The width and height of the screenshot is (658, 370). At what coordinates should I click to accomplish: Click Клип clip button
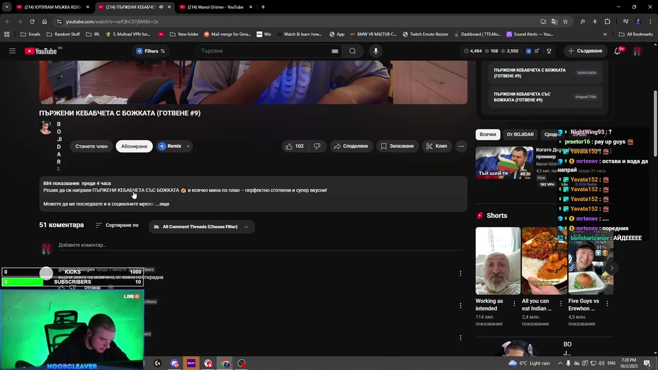[x=436, y=146]
